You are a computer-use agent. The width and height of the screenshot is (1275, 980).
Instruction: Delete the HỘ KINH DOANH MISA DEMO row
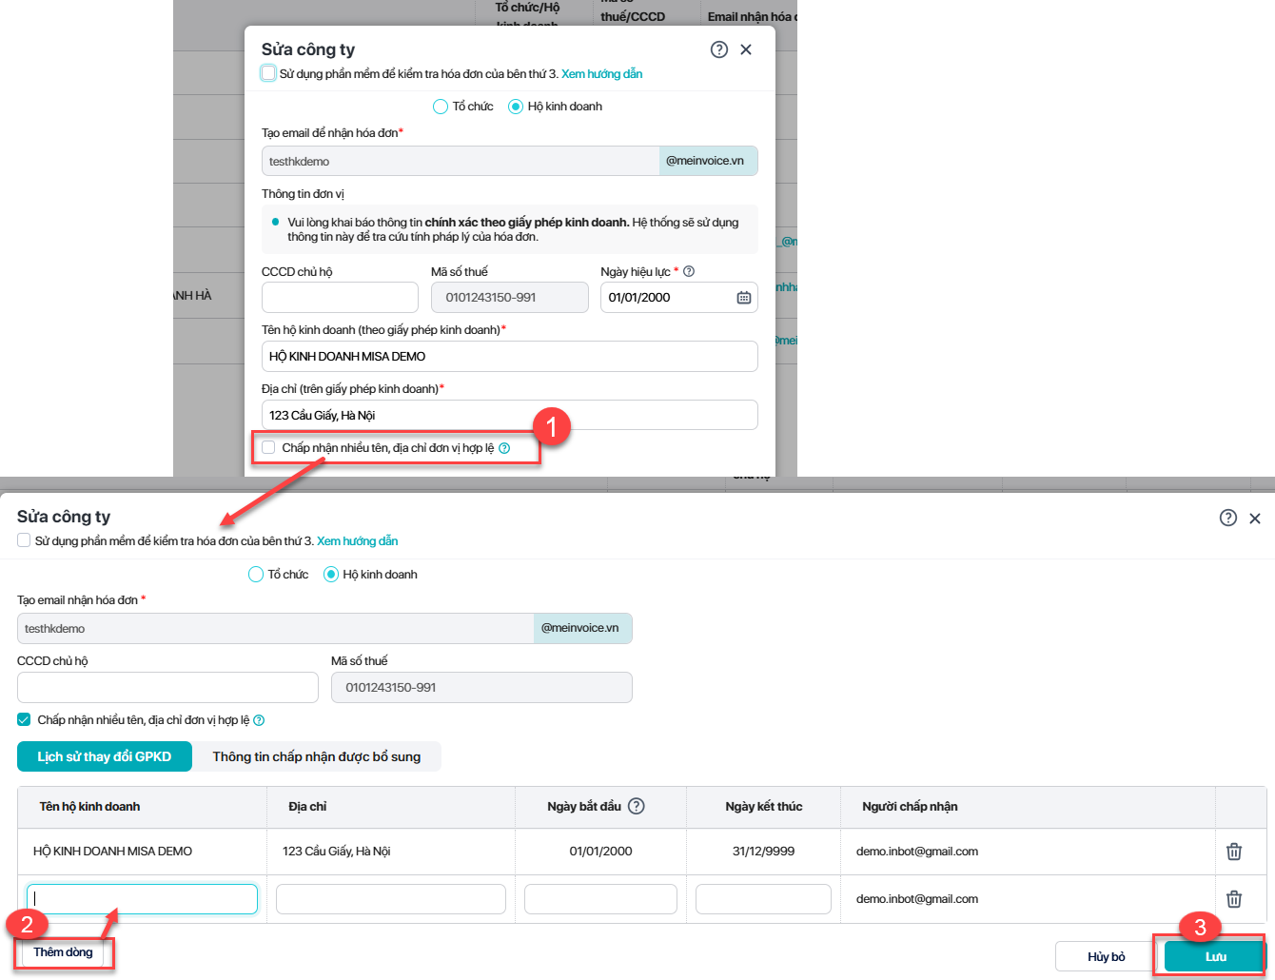point(1233,852)
